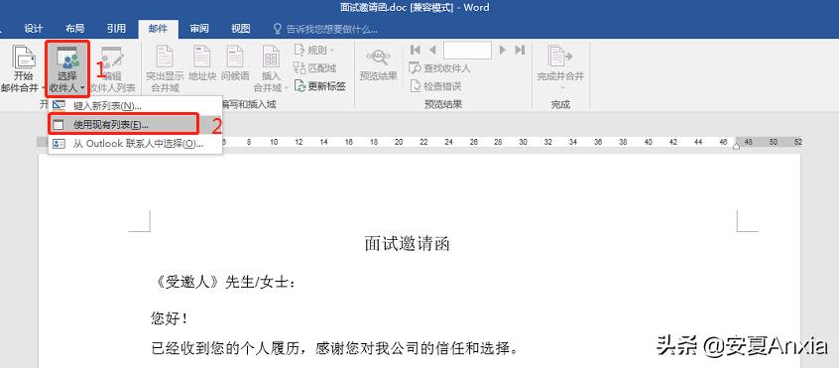
Task: Click the Tell Me search box
Action: (325, 29)
